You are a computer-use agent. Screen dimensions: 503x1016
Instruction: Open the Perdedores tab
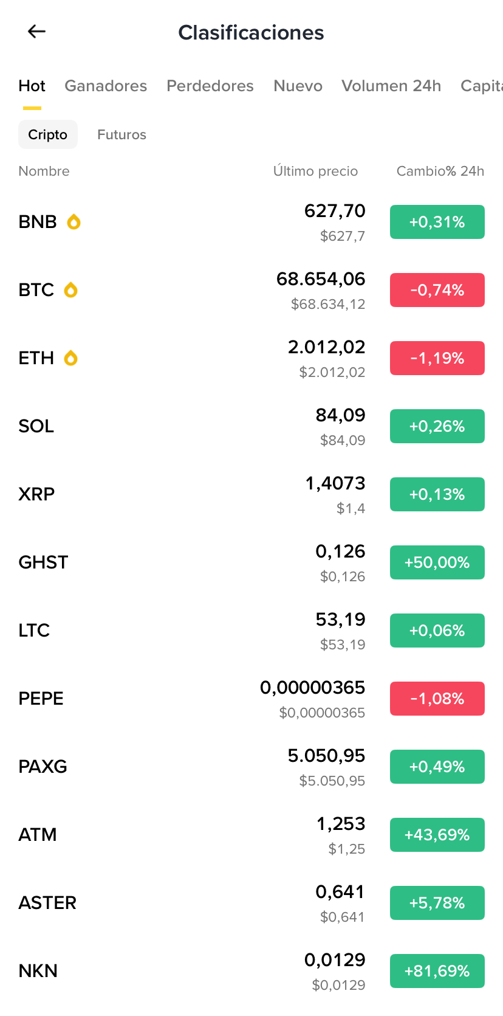pyautogui.click(x=210, y=86)
